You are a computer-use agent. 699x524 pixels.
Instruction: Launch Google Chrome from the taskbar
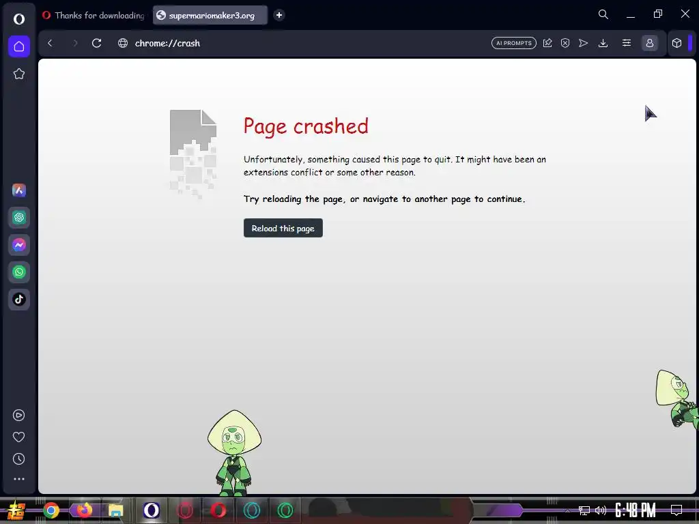click(x=51, y=510)
